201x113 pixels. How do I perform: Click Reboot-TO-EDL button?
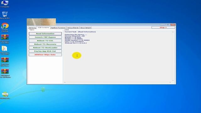pyautogui.click(x=45, y=40)
